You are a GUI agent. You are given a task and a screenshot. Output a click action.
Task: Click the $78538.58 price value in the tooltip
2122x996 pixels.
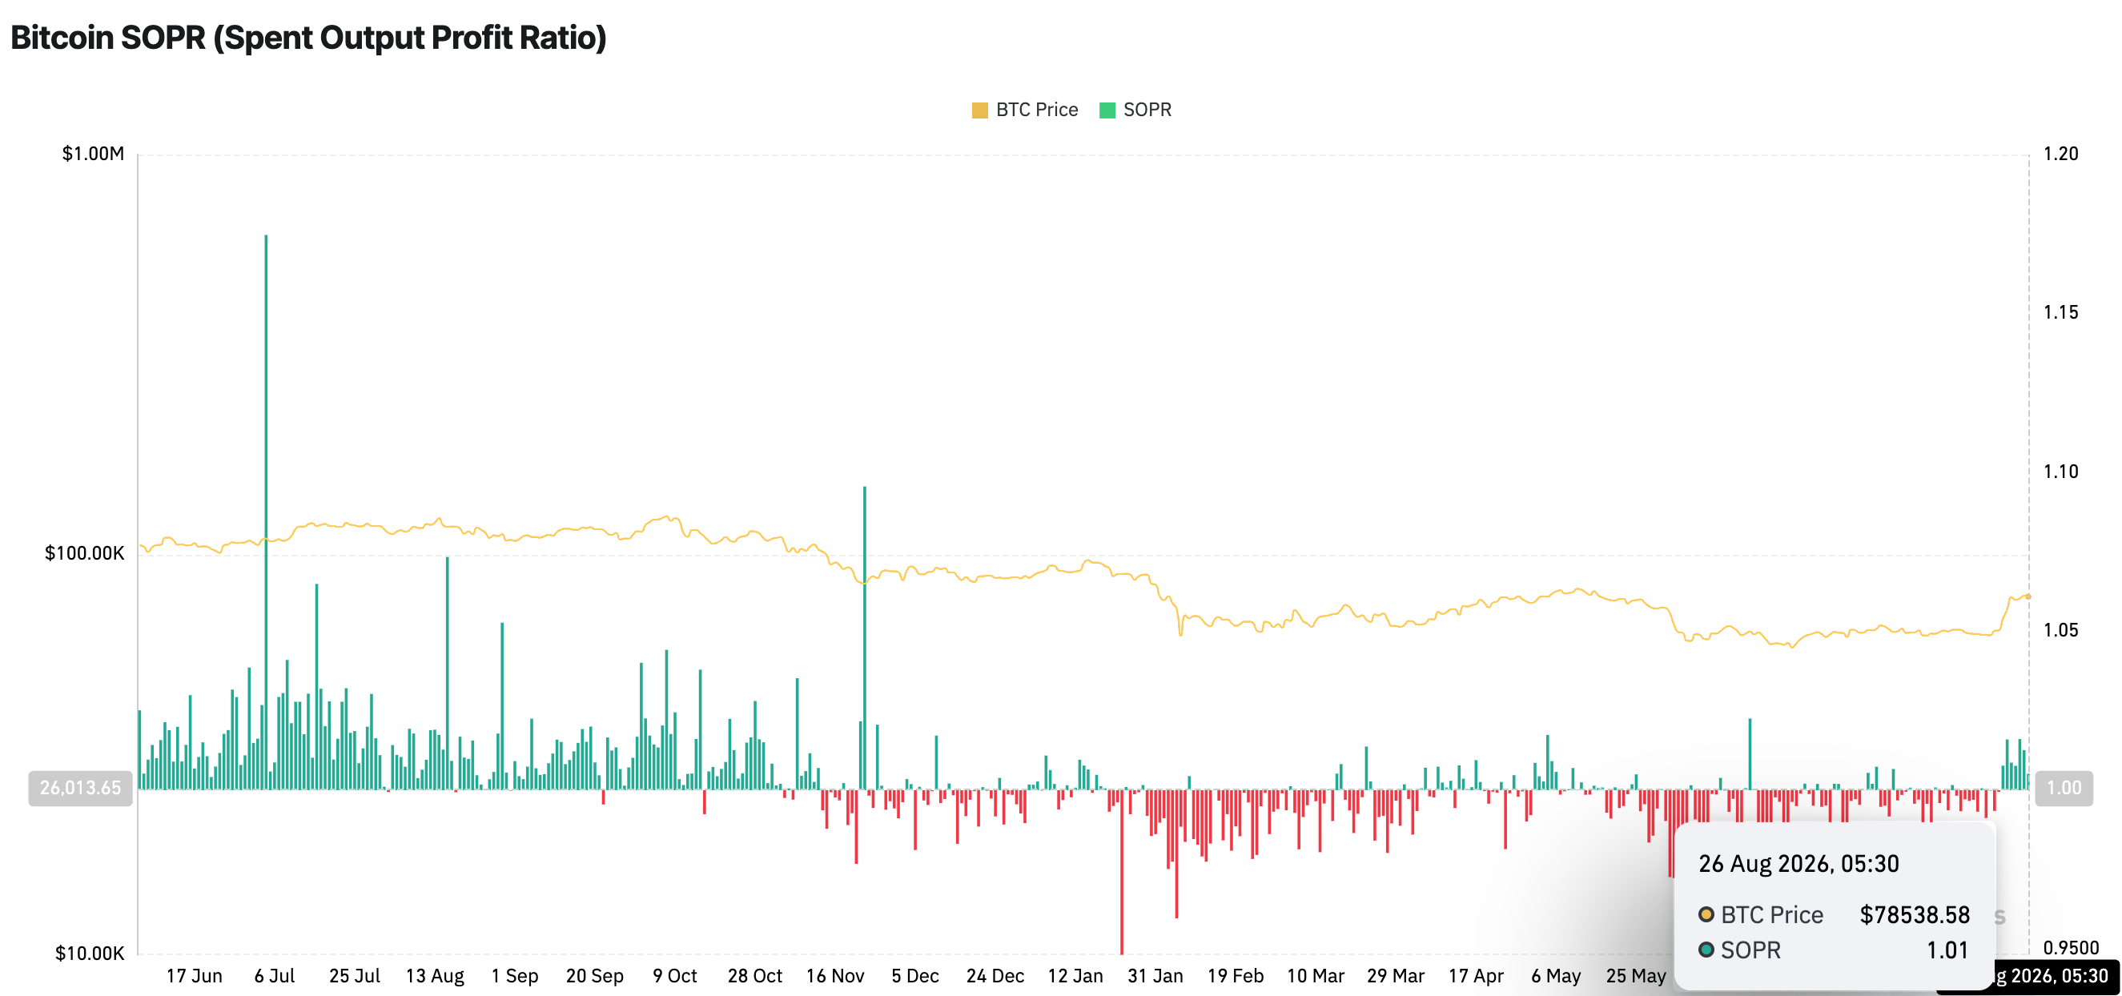[x=1915, y=914]
